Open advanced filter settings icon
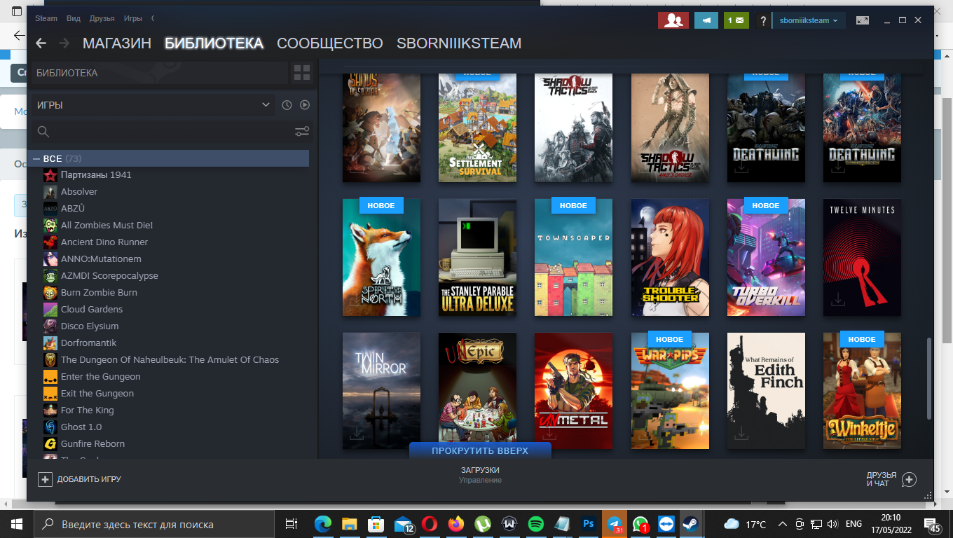 [x=302, y=131]
